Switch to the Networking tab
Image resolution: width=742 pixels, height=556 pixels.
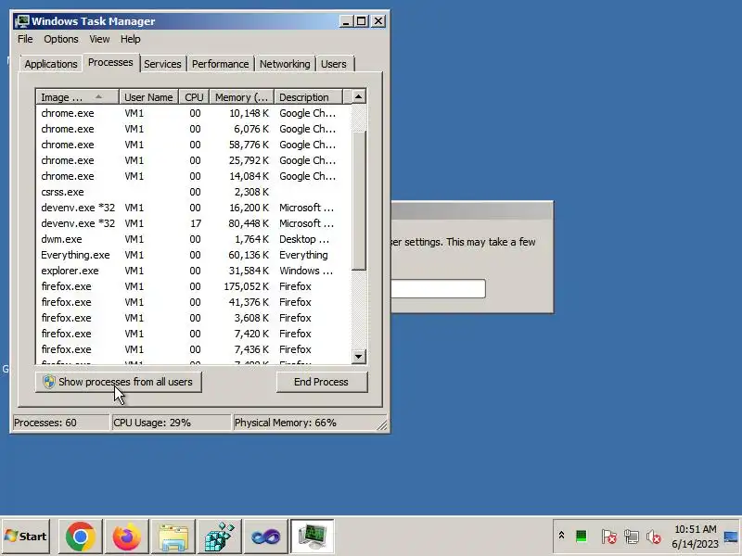tap(285, 64)
